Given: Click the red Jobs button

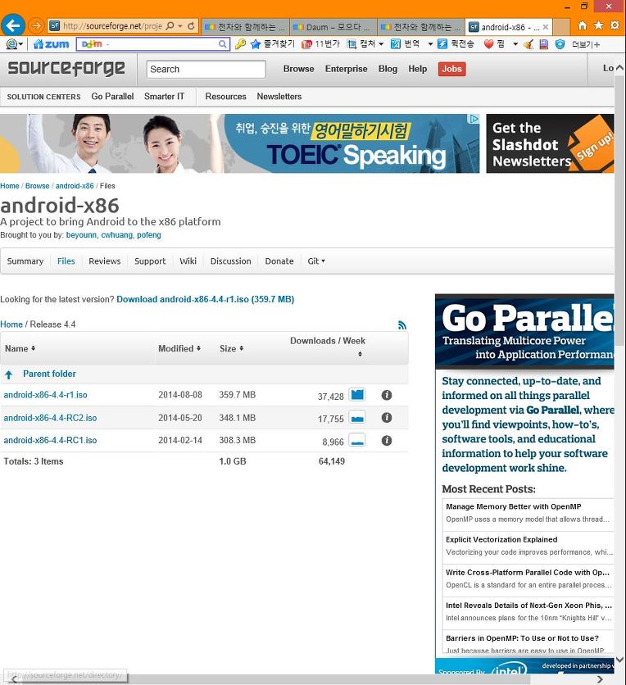Looking at the screenshot, I should pyautogui.click(x=451, y=69).
